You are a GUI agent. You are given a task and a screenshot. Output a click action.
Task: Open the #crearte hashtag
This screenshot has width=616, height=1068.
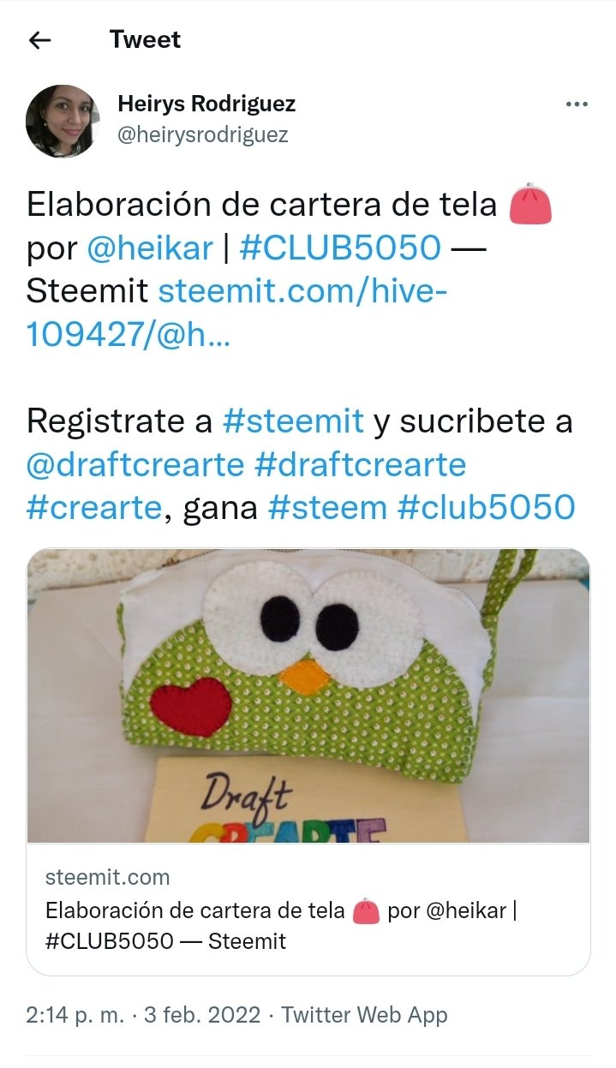point(94,507)
